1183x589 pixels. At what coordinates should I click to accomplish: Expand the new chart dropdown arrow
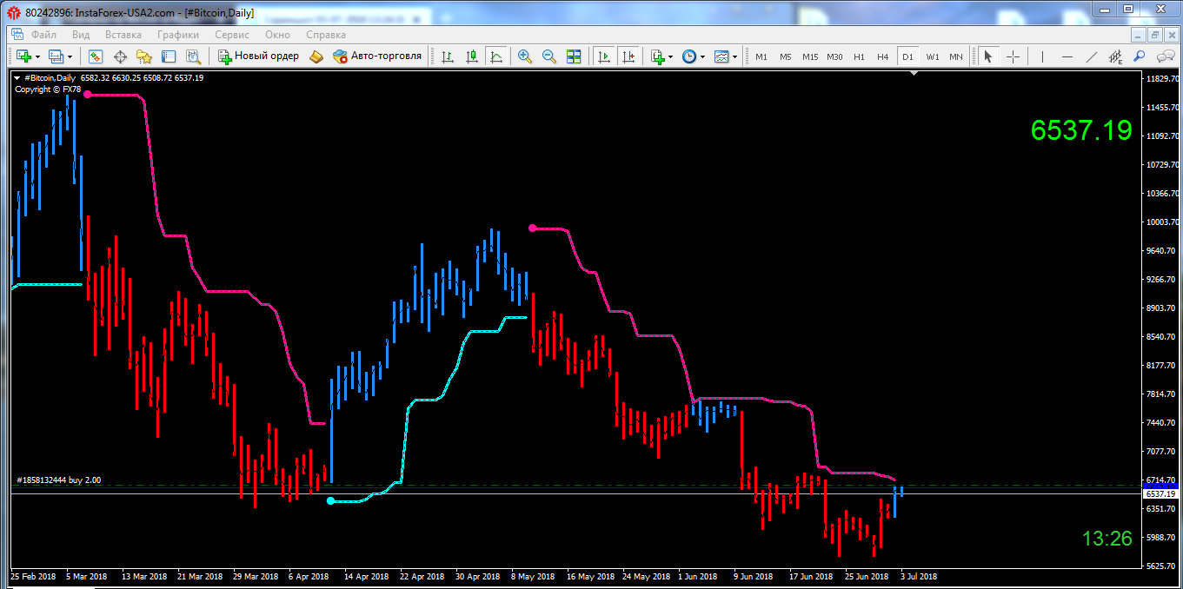coord(37,56)
